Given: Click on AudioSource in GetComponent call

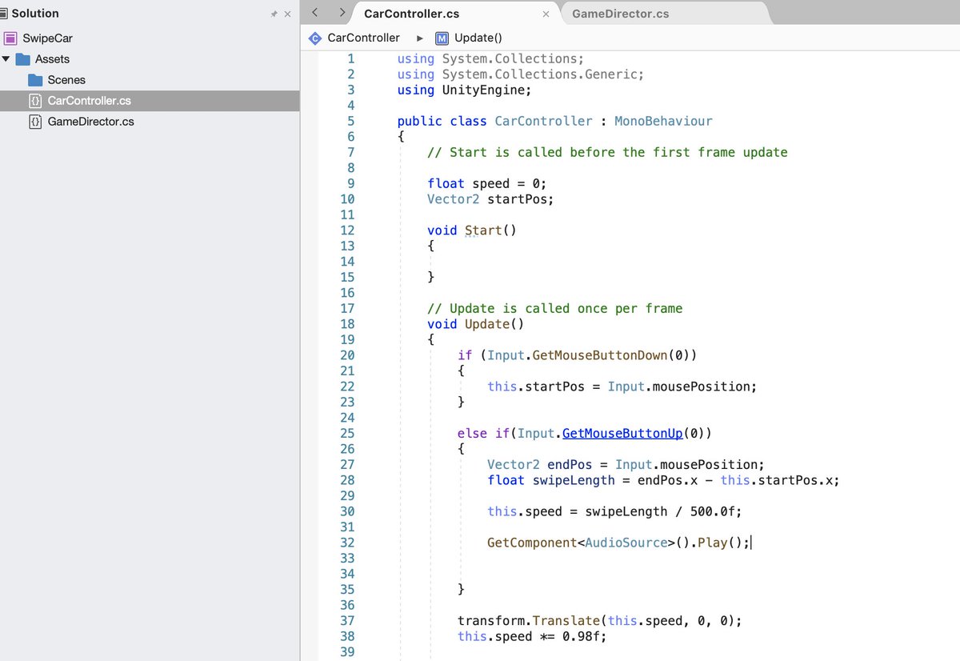Looking at the screenshot, I should (x=626, y=543).
